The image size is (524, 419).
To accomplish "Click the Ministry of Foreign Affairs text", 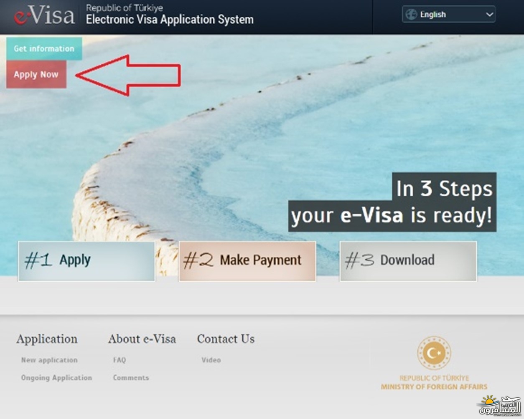I will (x=434, y=387).
